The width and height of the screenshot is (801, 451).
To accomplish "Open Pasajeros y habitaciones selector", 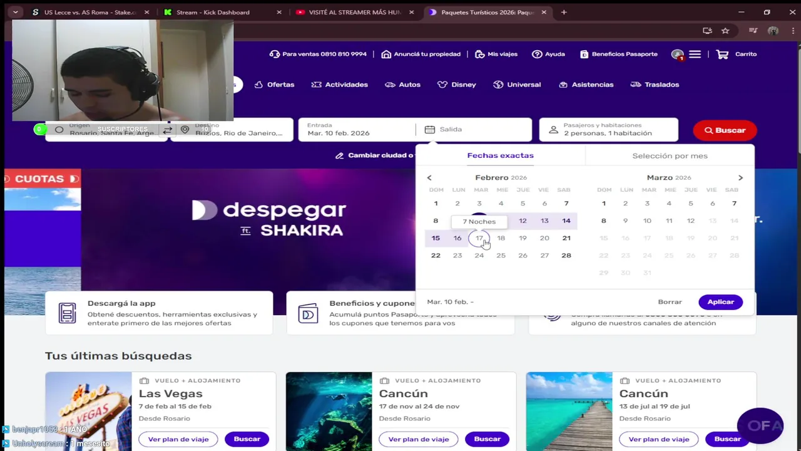I will 608,130.
